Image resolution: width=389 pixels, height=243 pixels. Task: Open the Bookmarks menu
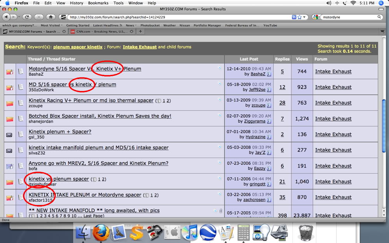point(98,3)
